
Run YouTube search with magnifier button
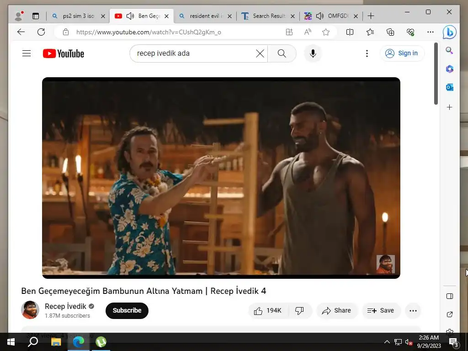(x=282, y=53)
